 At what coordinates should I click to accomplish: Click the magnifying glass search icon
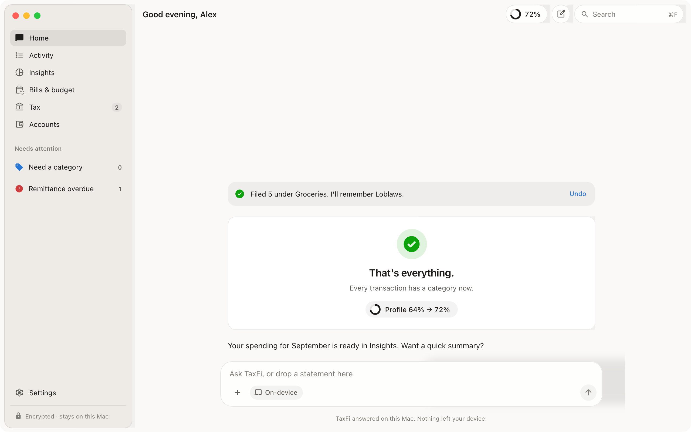584,14
